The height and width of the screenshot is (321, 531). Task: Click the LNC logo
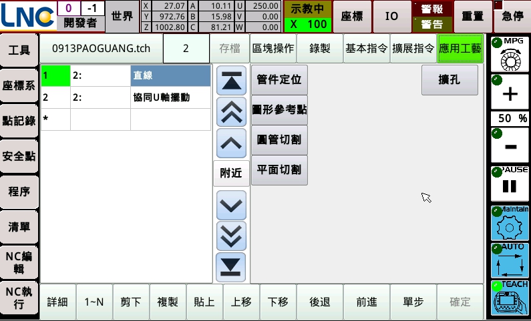(x=28, y=15)
